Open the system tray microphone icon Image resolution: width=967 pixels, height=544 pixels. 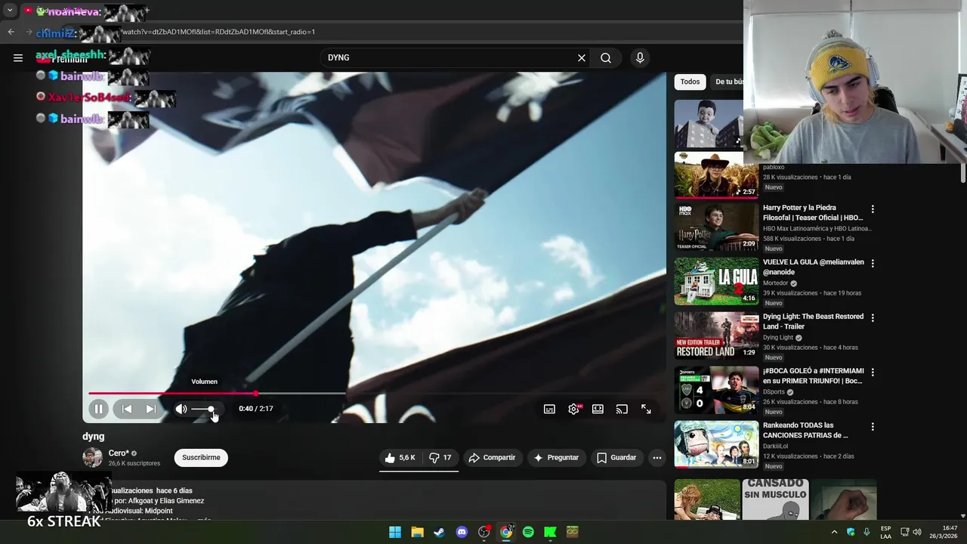coord(867,532)
